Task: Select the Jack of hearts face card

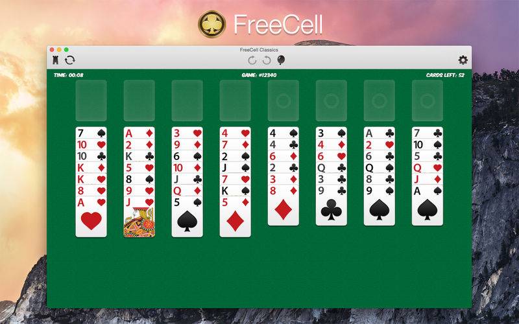Action: (139, 217)
